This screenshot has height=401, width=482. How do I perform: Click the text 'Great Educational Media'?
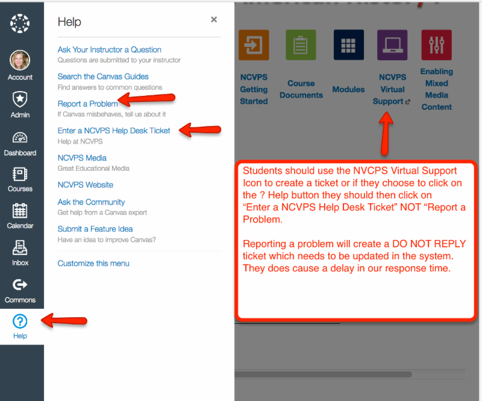(93, 168)
